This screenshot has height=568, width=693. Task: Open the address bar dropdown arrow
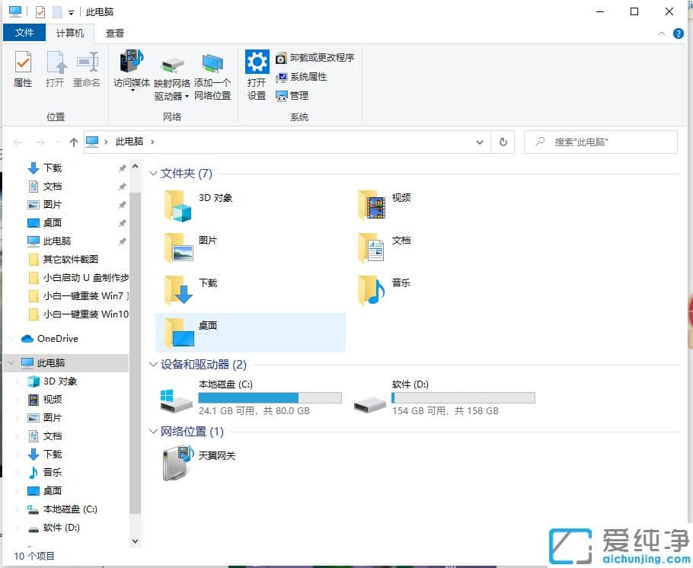pyautogui.click(x=479, y=142)
